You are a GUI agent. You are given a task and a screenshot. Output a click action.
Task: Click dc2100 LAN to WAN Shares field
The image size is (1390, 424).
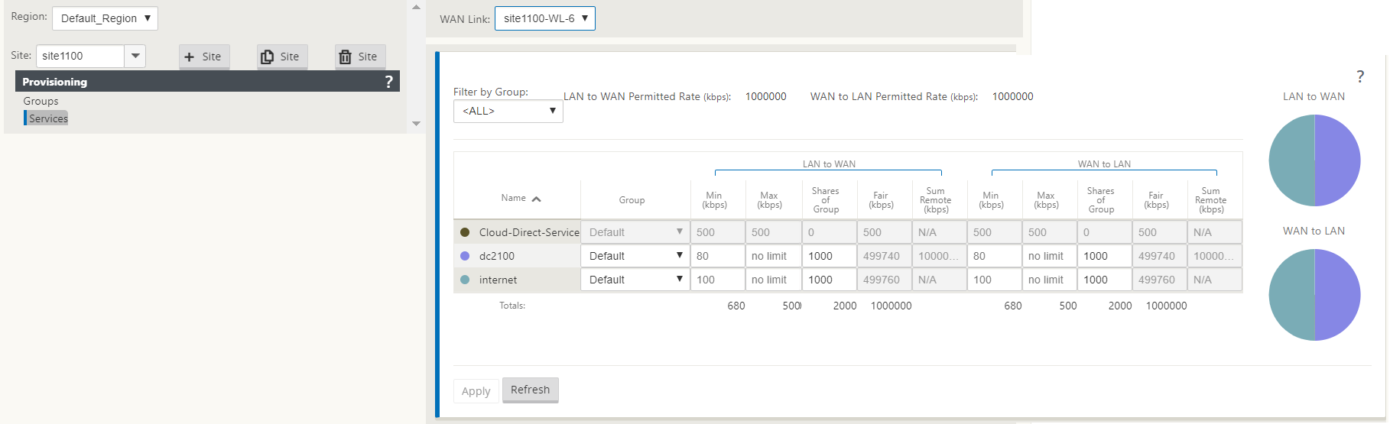[x=830, y=256]
